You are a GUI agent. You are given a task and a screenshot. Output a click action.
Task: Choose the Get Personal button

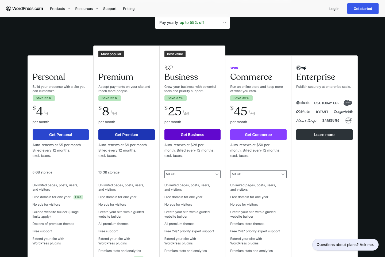point(61,135)
